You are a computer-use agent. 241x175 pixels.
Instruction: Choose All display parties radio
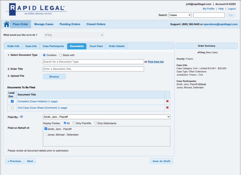coord(65,123)
